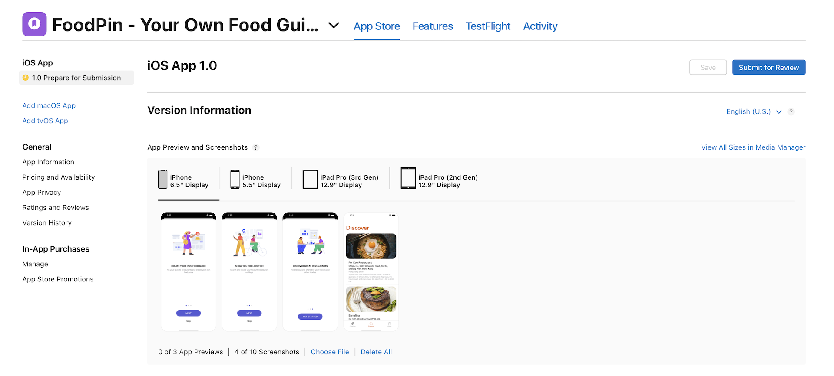
Task: Open App Store Promotions settings
Action: tap(58, 279)
